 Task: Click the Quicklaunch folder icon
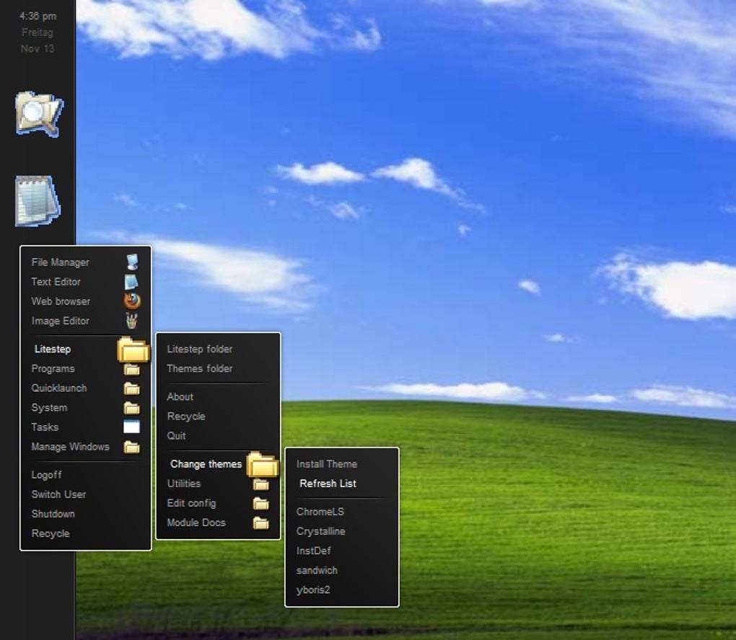[x=131, y=388]
